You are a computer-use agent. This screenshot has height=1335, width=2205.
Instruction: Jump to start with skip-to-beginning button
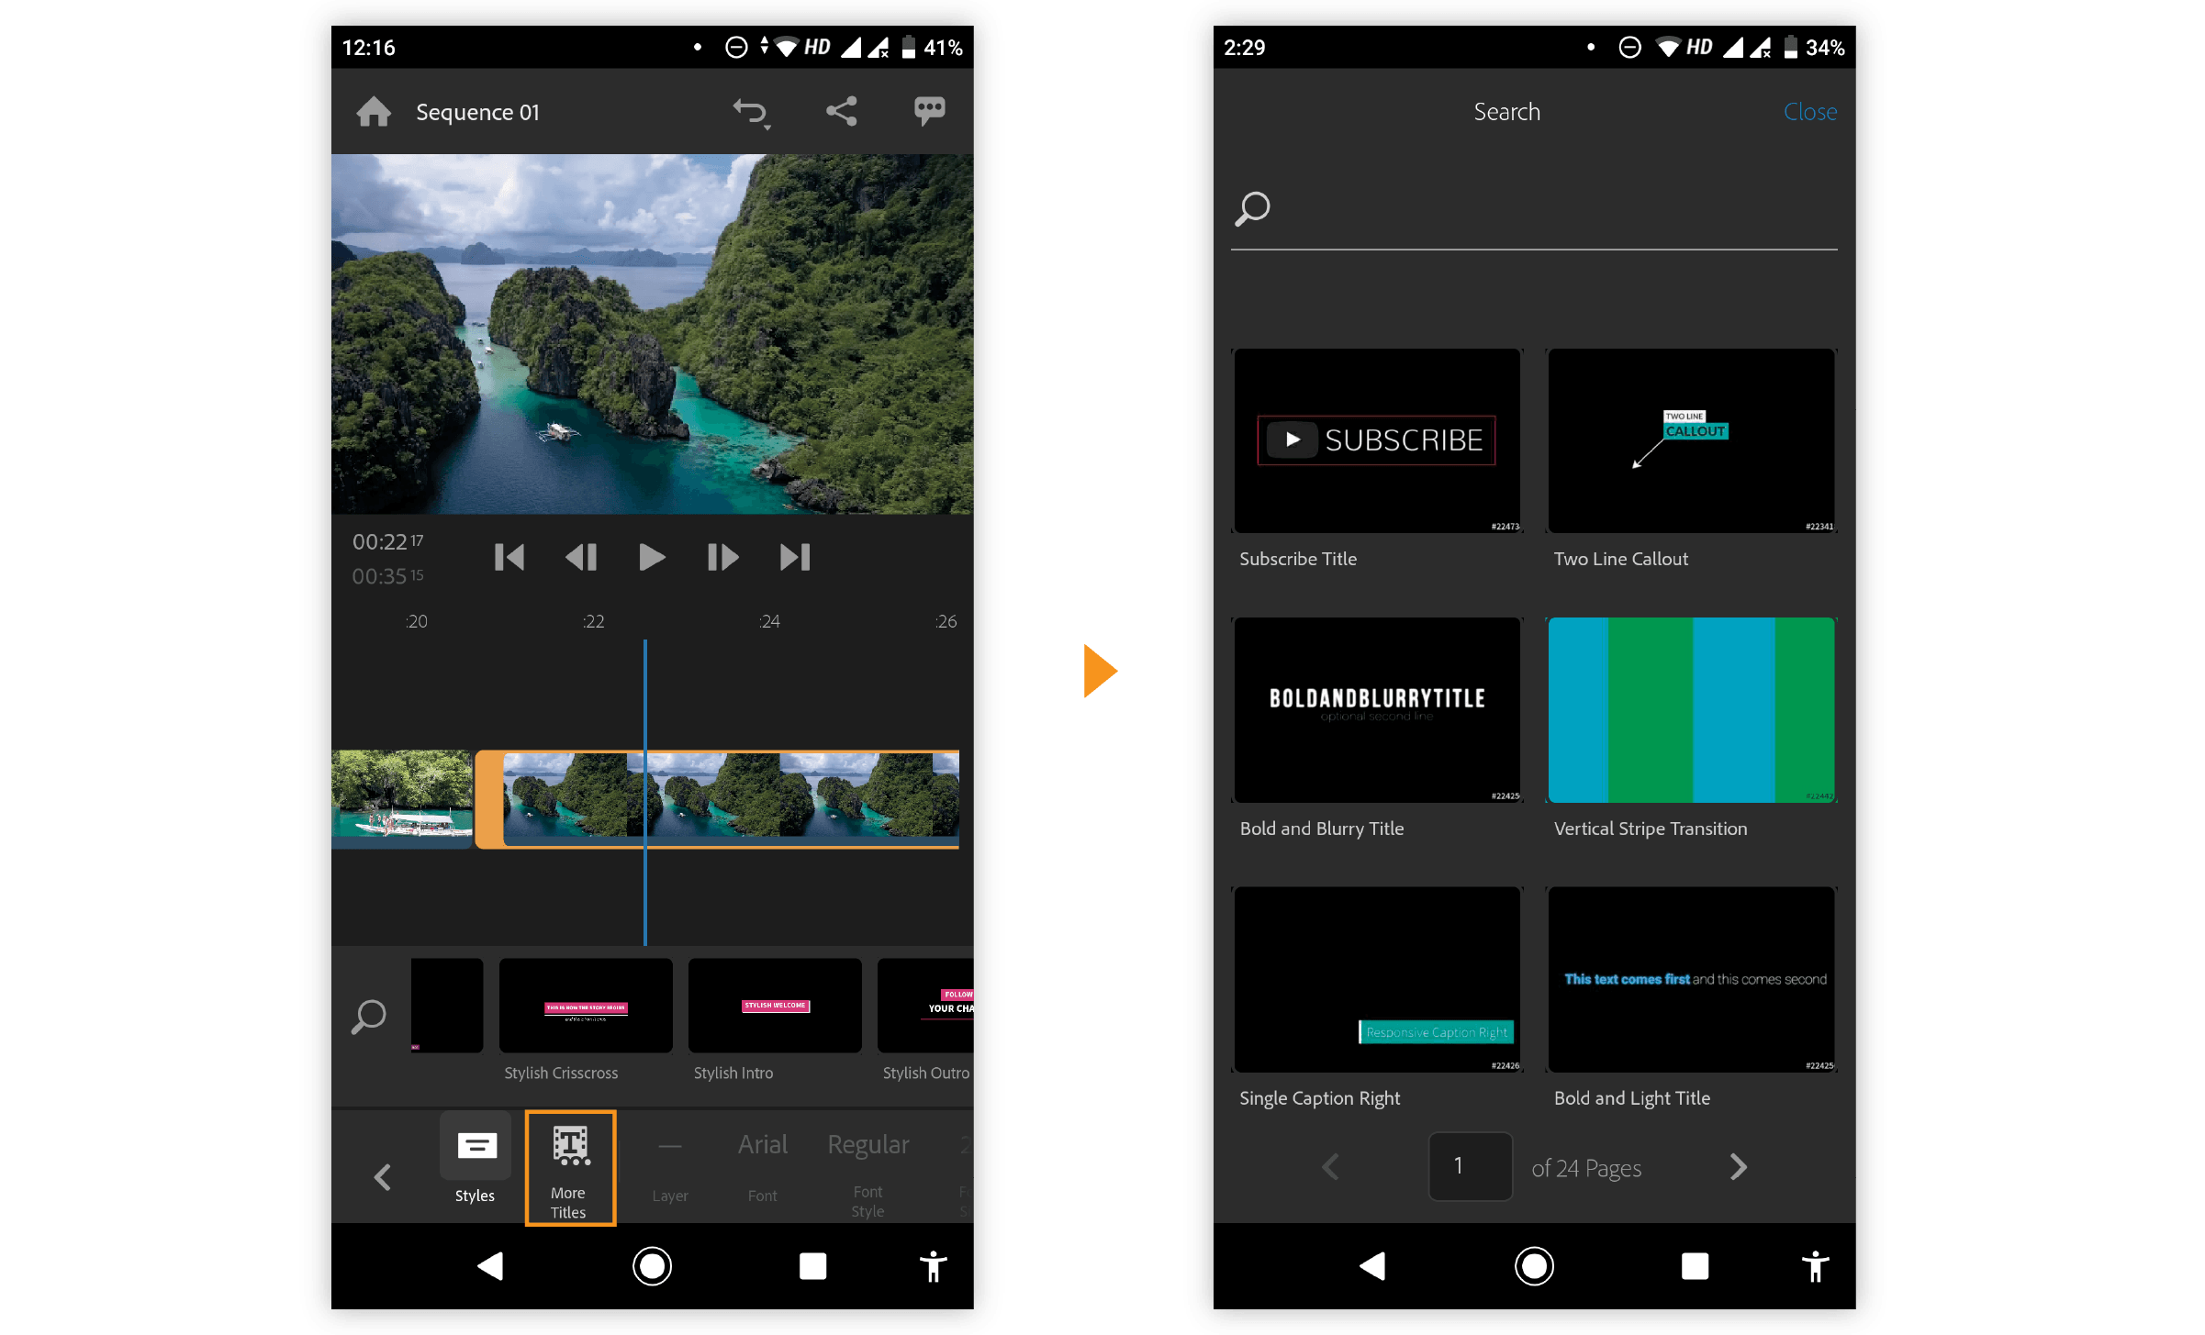click(509, 557)
